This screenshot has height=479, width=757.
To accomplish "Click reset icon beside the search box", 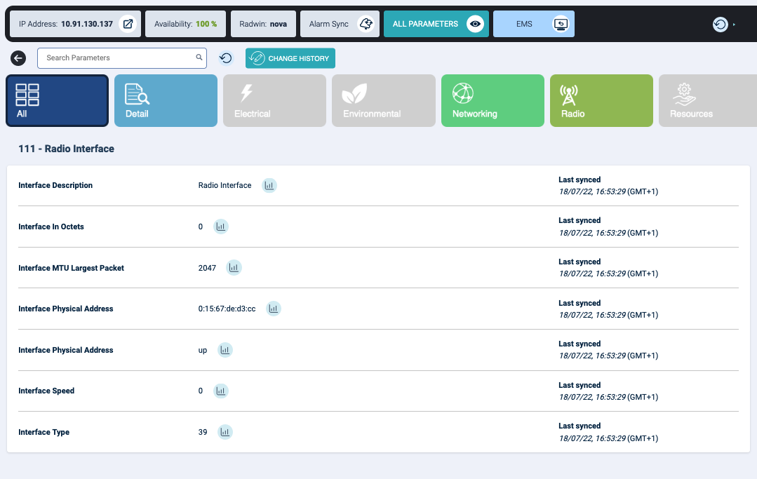I will pyautogui.click(x=226, y=58).
